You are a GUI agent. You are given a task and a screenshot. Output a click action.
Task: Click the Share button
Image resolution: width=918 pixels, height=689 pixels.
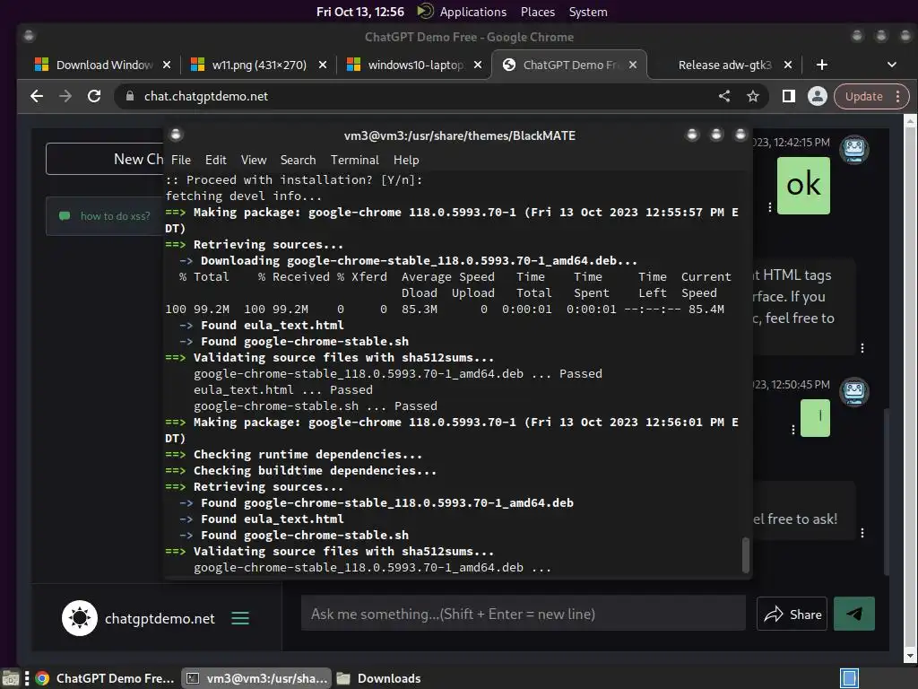pyautogui.click(x=792, y=614)
